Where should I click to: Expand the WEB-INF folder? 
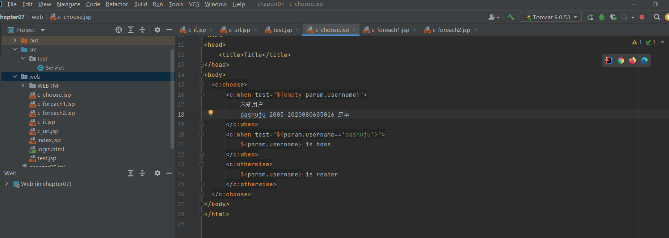23,85
